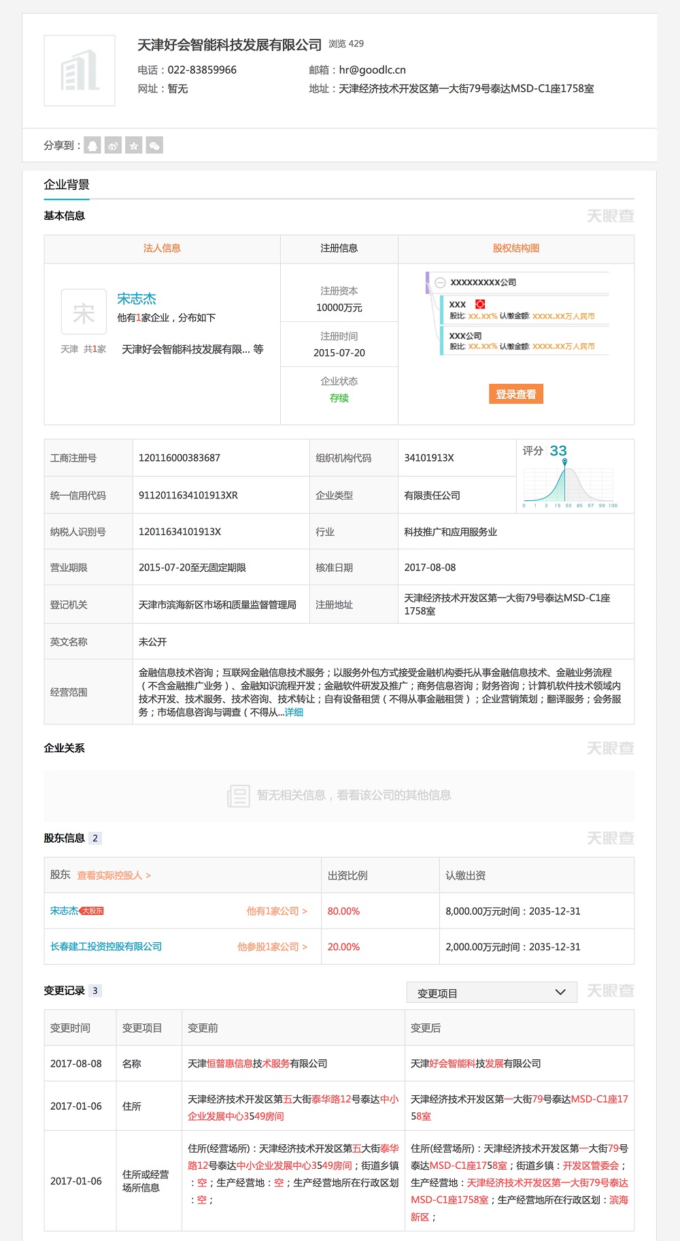Click the 天津 共1家 region label
Viewport: 680px width, 1241px height.
point(84,349)
